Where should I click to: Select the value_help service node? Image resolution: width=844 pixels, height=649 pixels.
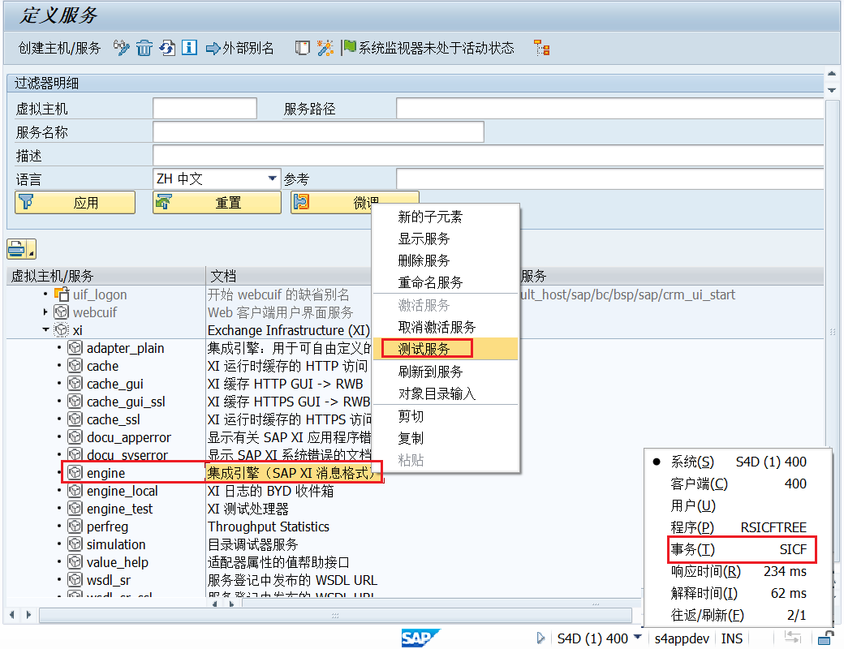(x=118, y=562)
